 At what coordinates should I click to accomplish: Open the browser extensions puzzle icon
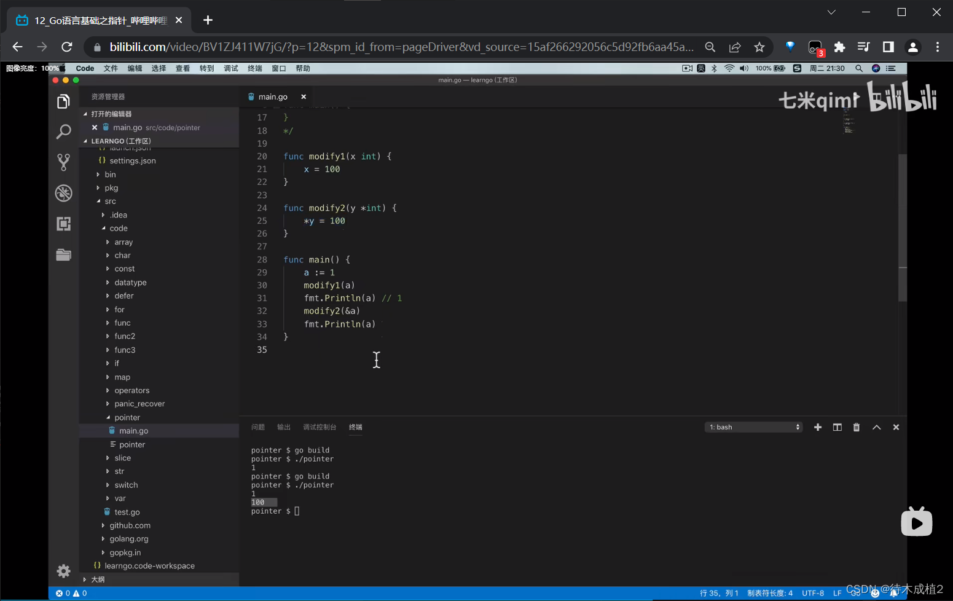(x=839, y=47)
